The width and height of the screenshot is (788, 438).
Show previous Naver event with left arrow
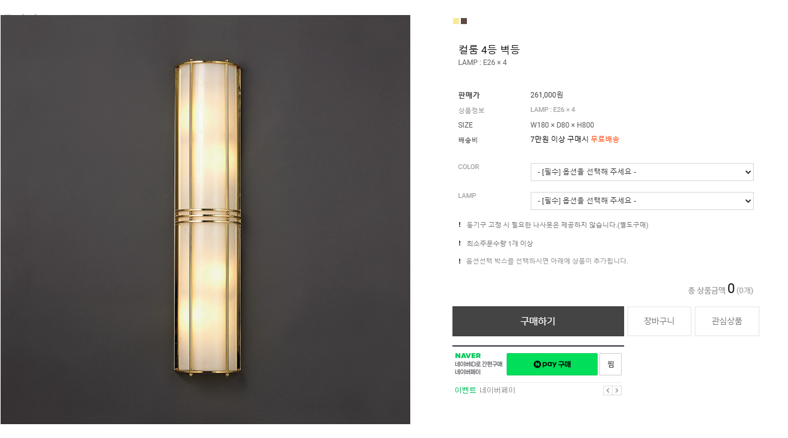tap(607, 390)
